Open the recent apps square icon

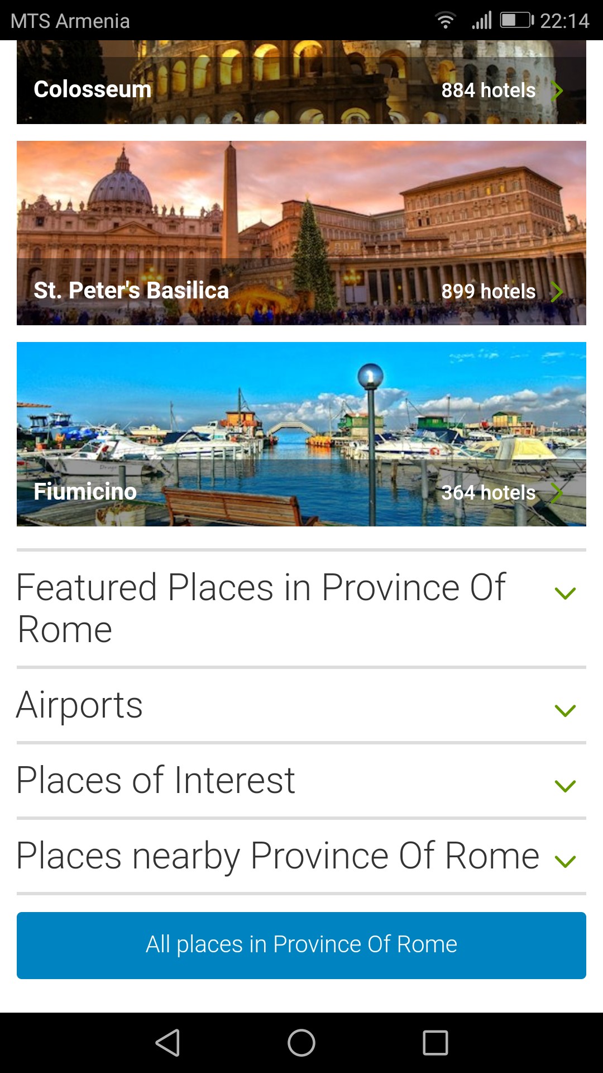435,1043
